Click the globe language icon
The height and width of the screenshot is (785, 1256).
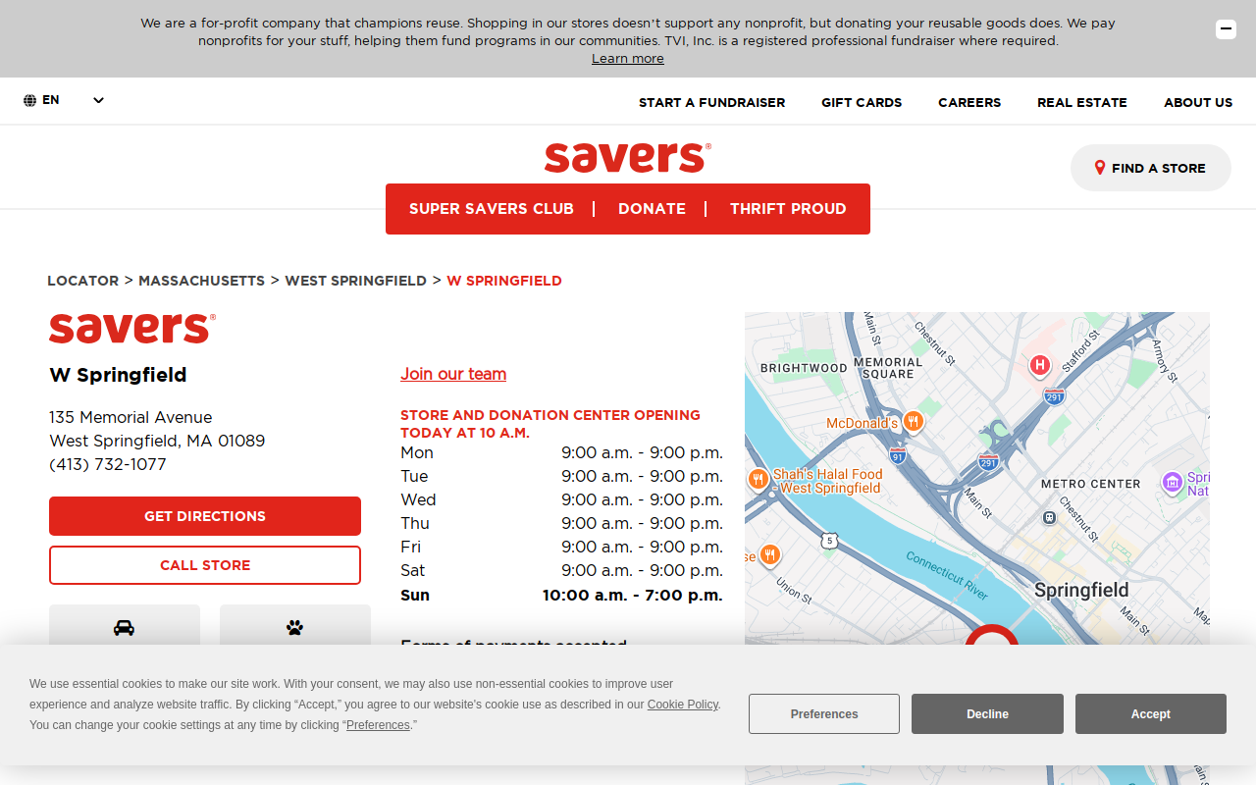coord(30,100)
